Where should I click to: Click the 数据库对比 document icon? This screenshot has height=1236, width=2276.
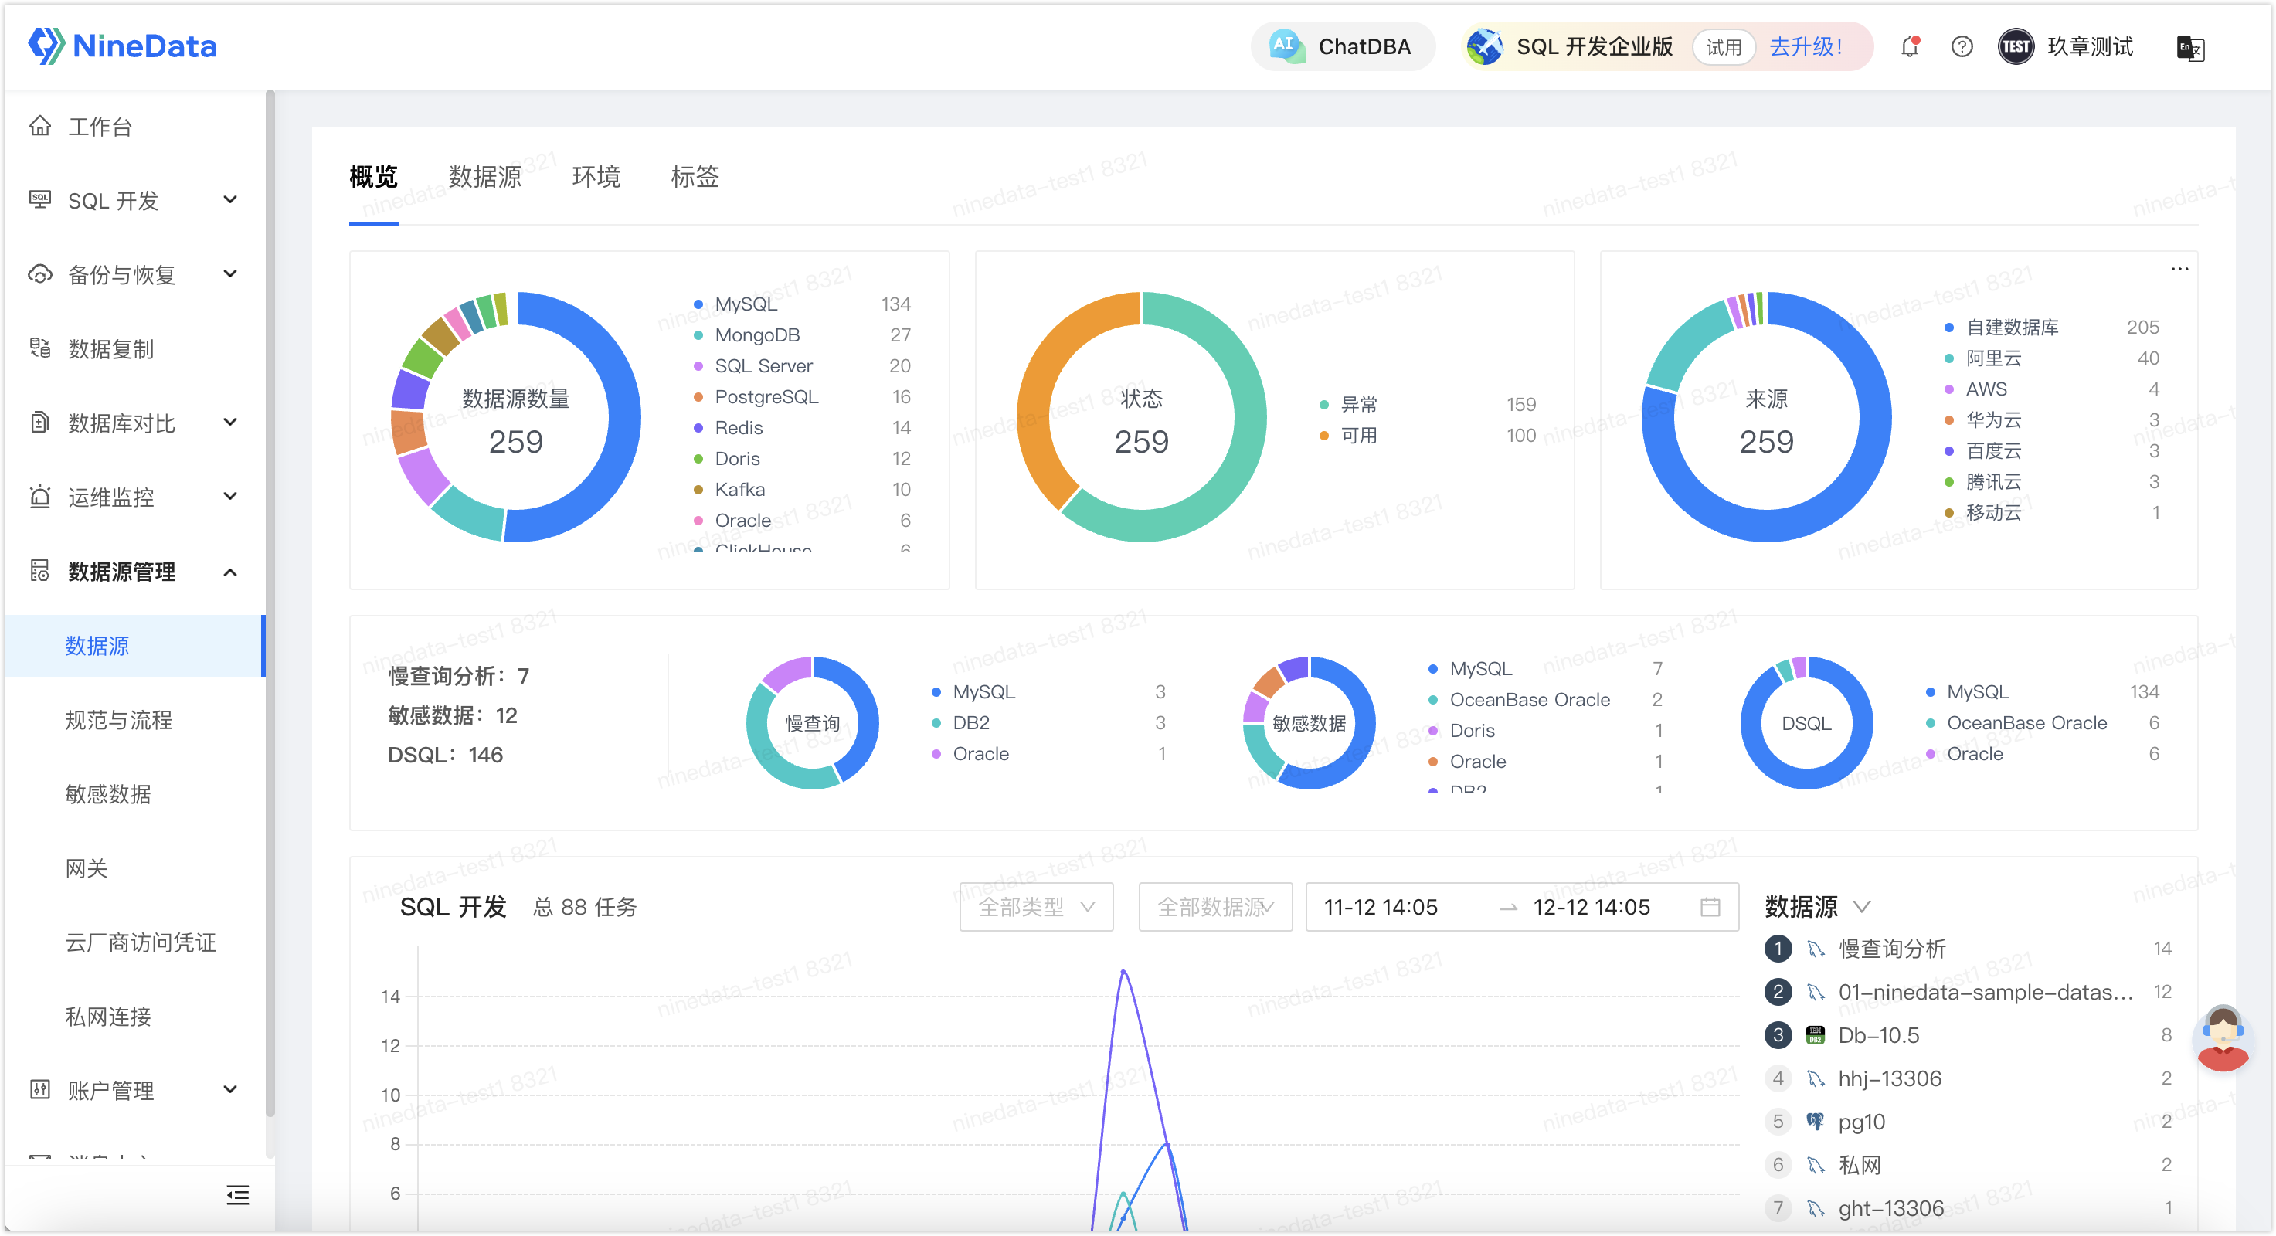coord(39,423)
